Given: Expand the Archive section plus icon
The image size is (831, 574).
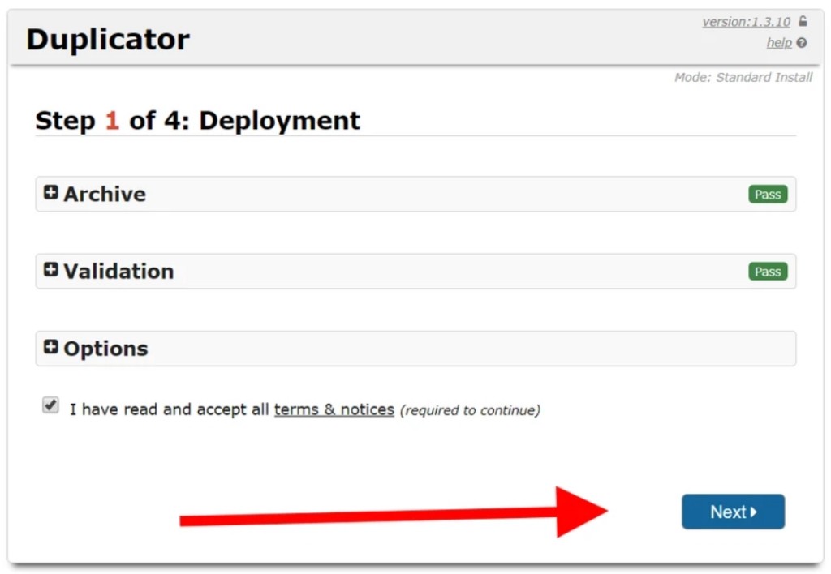Looking at the screenshot, I should [x=51, y=192].
